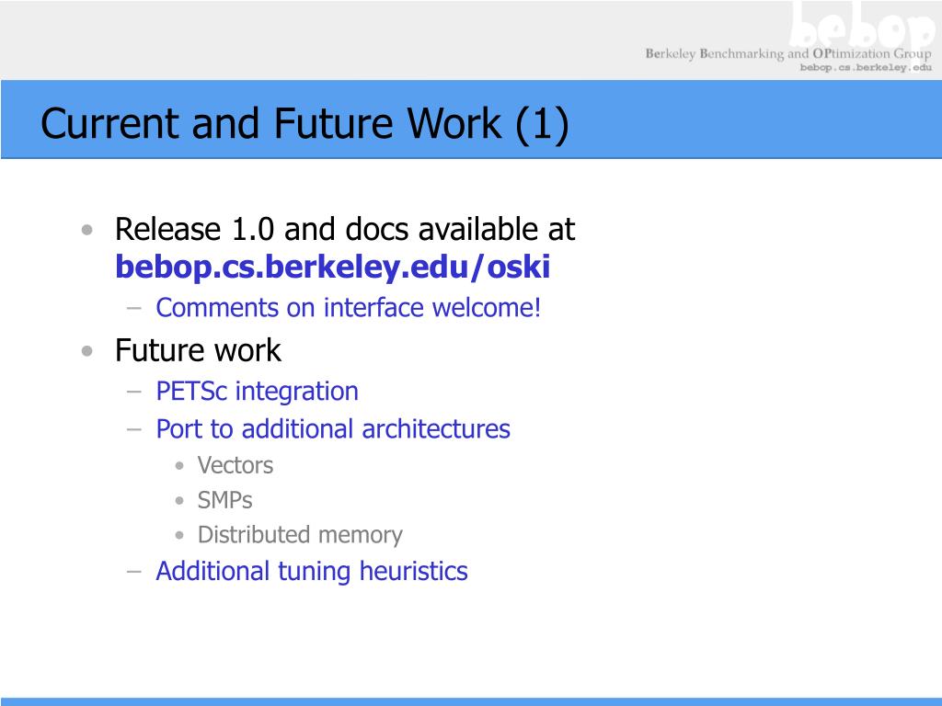Select the 'Future work' bullet

(198, 350)
